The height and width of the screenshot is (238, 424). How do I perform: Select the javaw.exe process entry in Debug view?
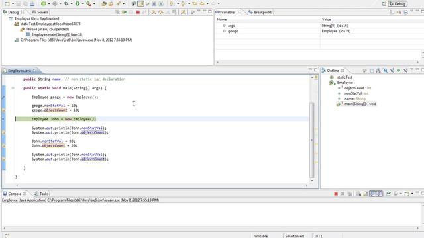76,40
